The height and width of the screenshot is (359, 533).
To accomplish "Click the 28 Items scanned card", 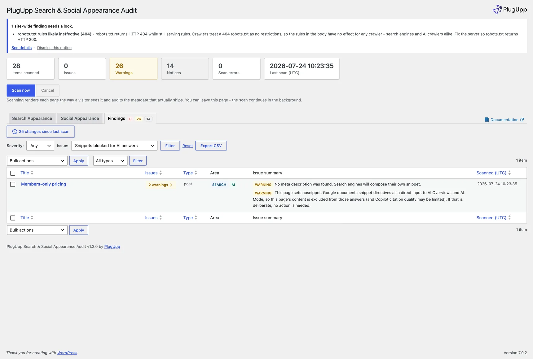I will [x=31, y=69].
